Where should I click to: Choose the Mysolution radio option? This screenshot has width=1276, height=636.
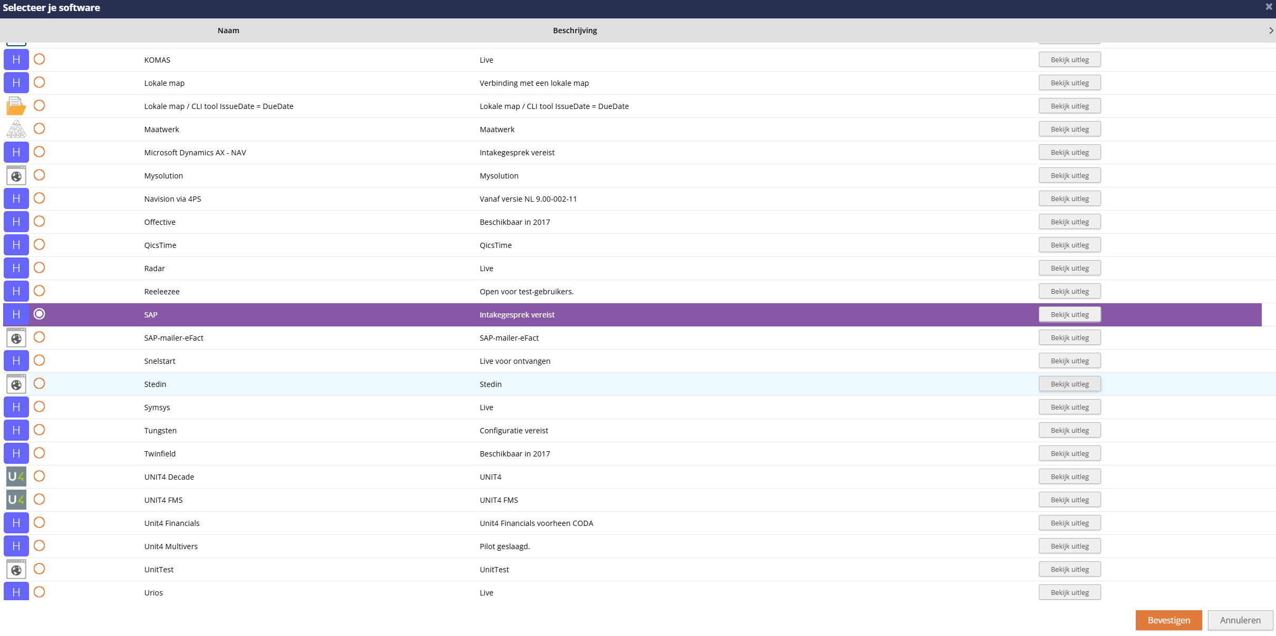pos(39,175)
